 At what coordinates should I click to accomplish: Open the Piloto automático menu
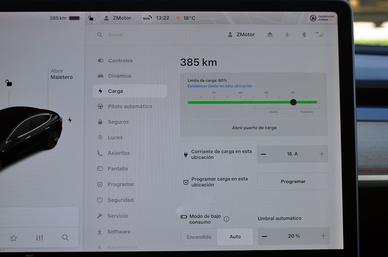click(130, 106)
